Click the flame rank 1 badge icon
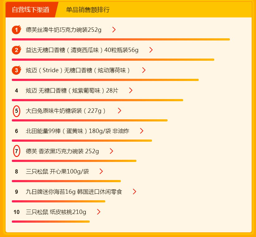The width and height of the screenshot is (256, 237). [x=17, y=30]
